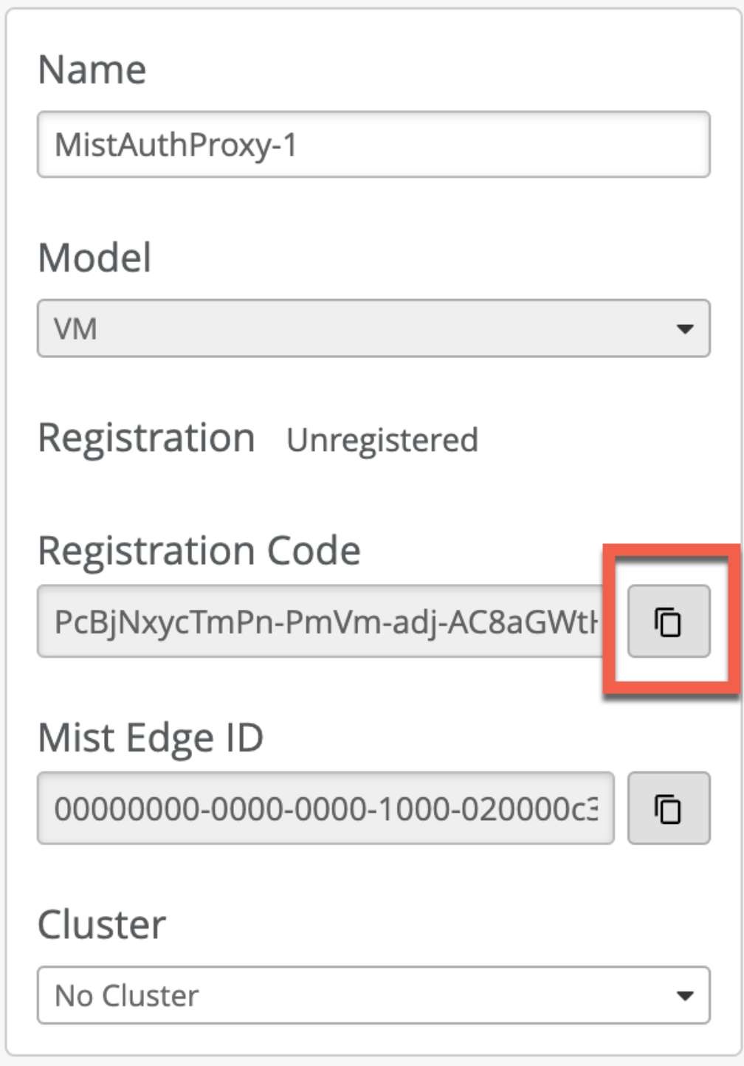Copy the Registration Code to clipboard

(669, 622)
